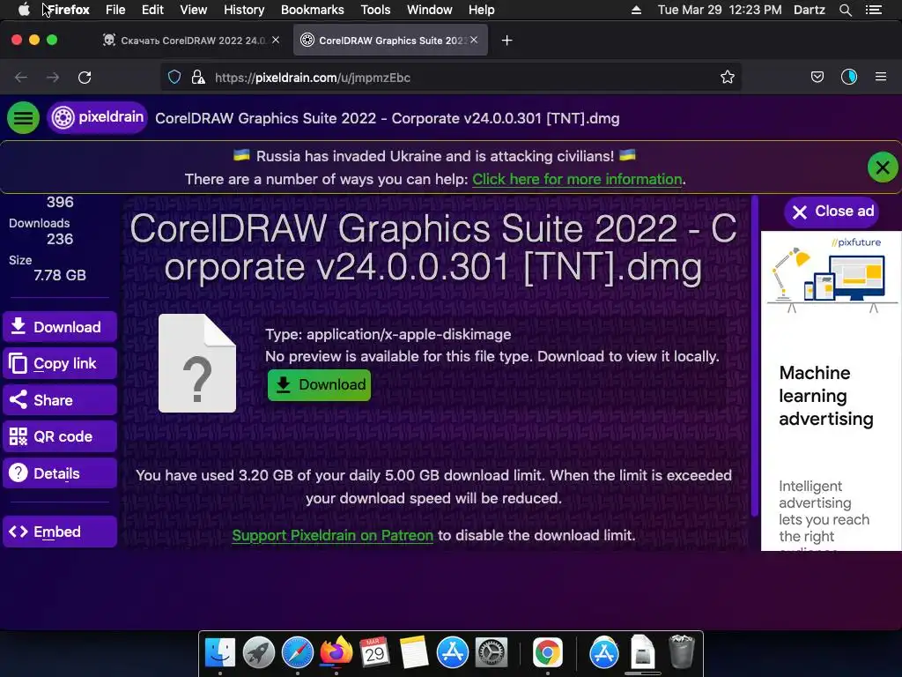Go forward in Firefox
The image size is (902, 677).
pos(52,78)
